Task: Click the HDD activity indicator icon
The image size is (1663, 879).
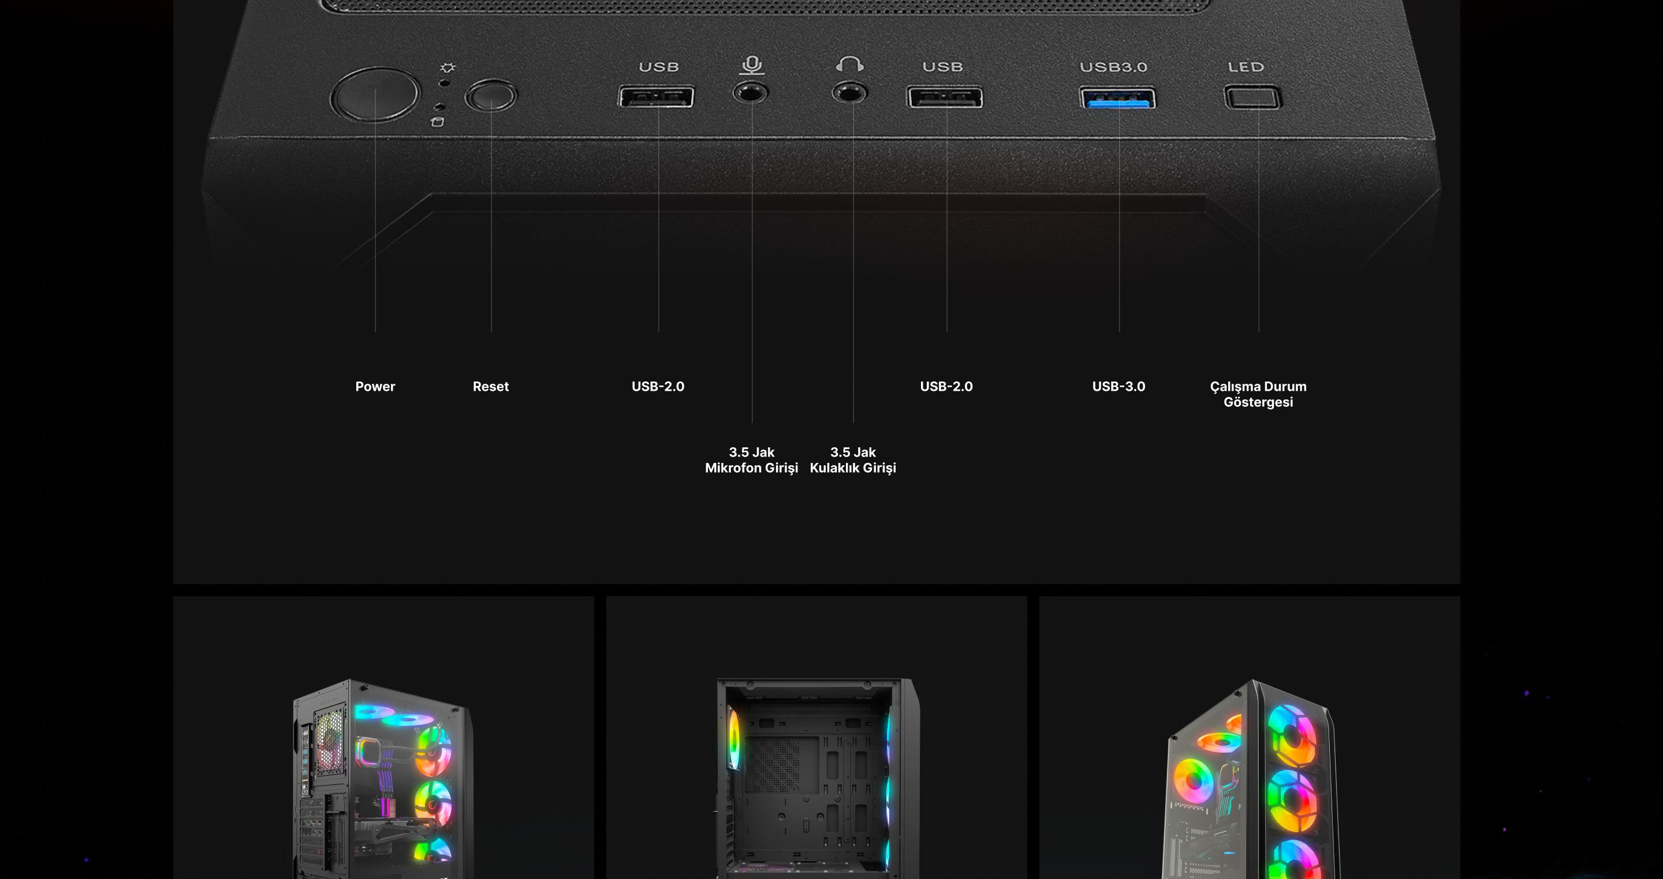Action: (438, 122)
